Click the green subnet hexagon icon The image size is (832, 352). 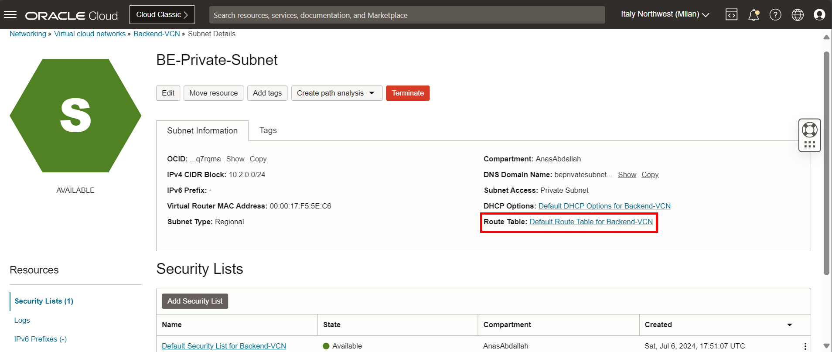click(75, 116)
